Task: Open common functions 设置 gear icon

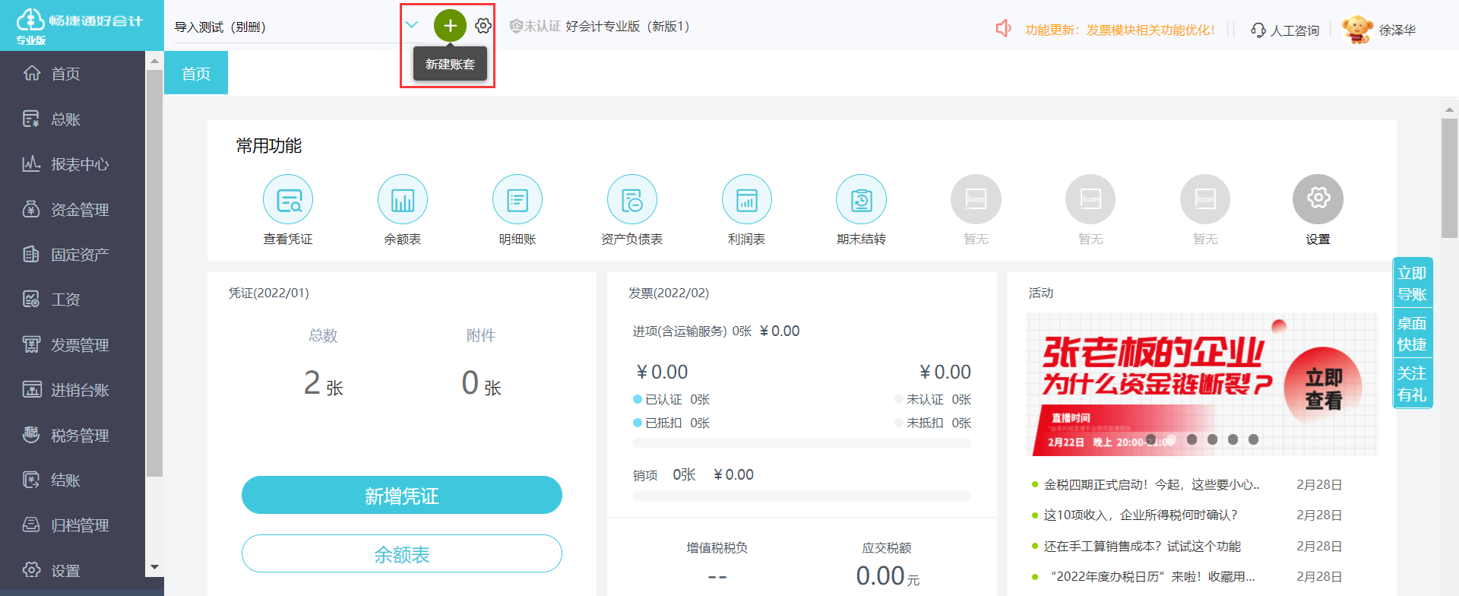Action: [1318, 200]
